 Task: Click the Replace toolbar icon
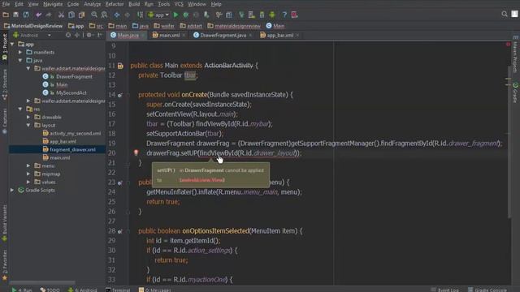pyautogui.click(x=105, y=15)
